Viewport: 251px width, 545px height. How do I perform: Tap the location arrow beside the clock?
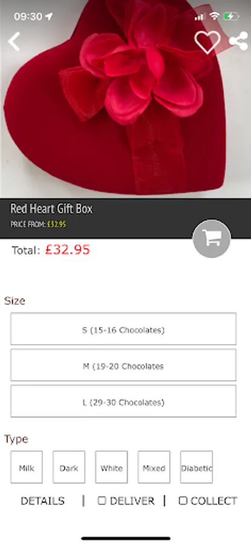tap(49, 16)
